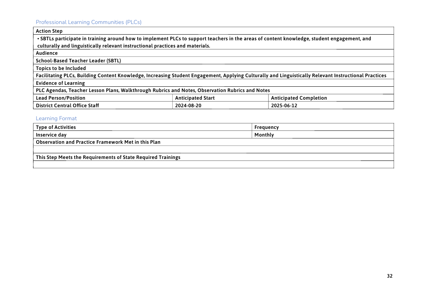Click the Frequency header cell
This screenshot has height=302, width=427.
click(323, 127)
